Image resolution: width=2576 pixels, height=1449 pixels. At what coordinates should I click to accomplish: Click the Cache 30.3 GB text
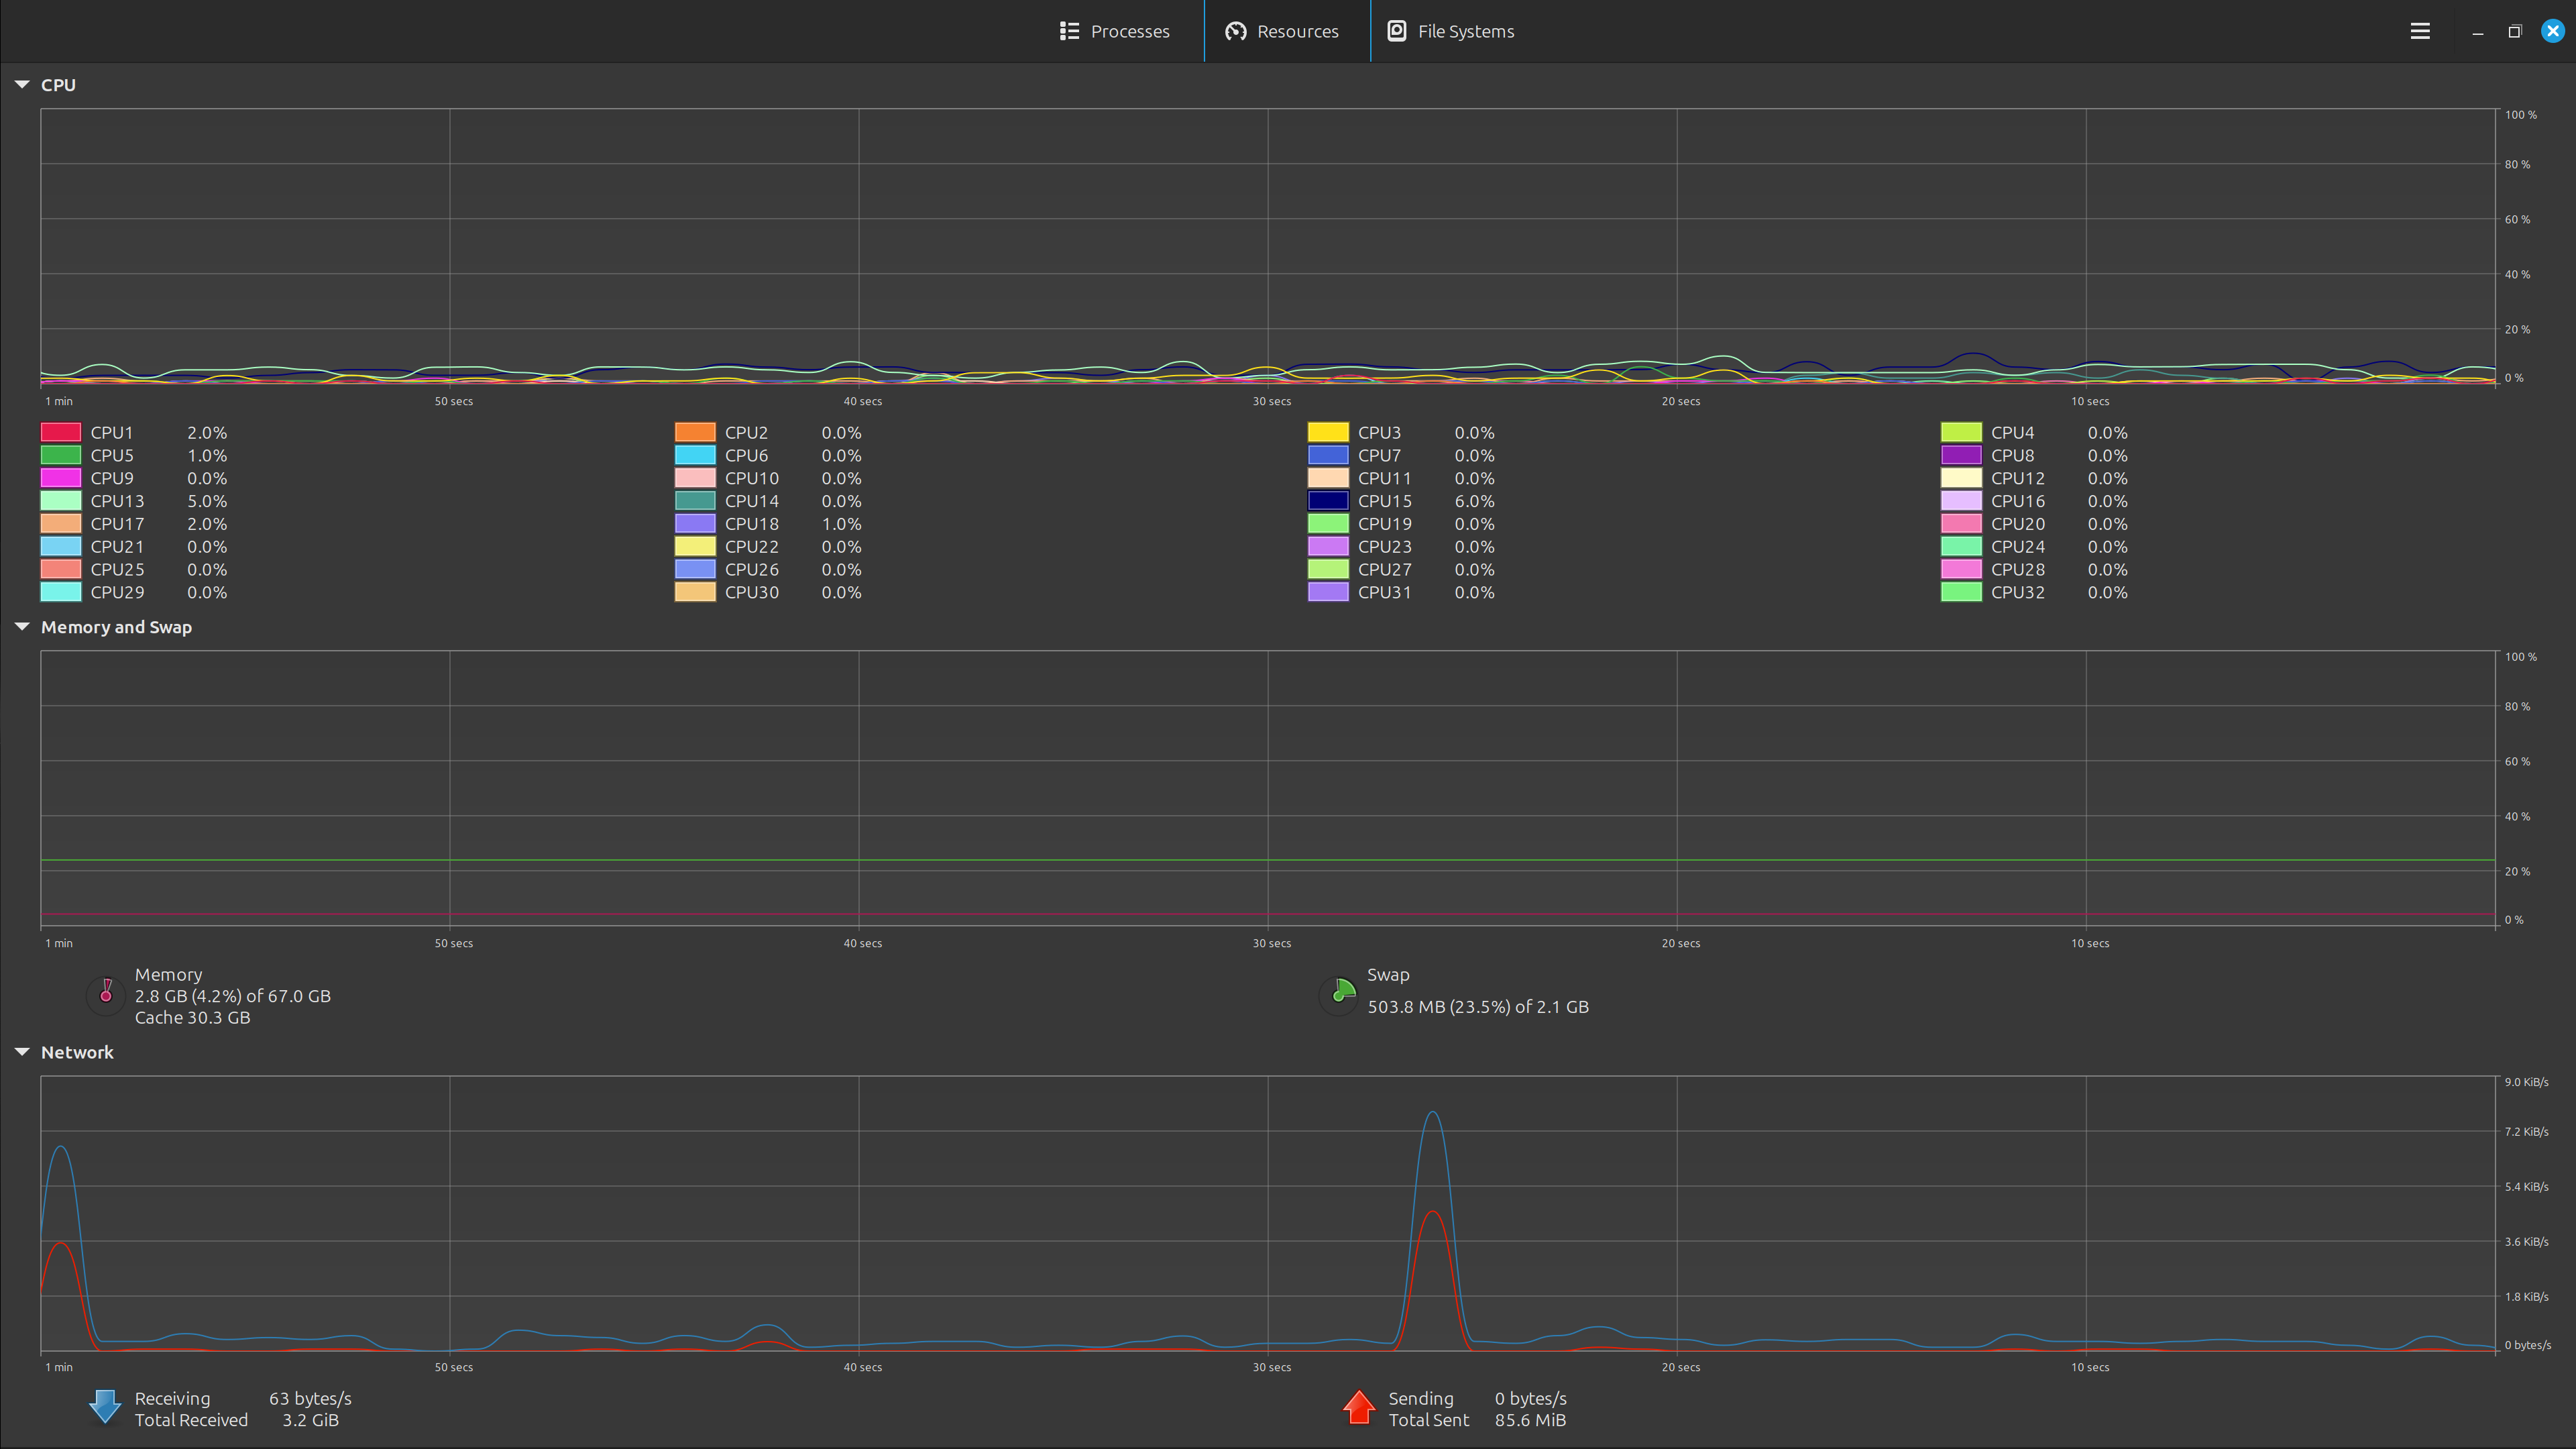click(x=193, y=1018)
